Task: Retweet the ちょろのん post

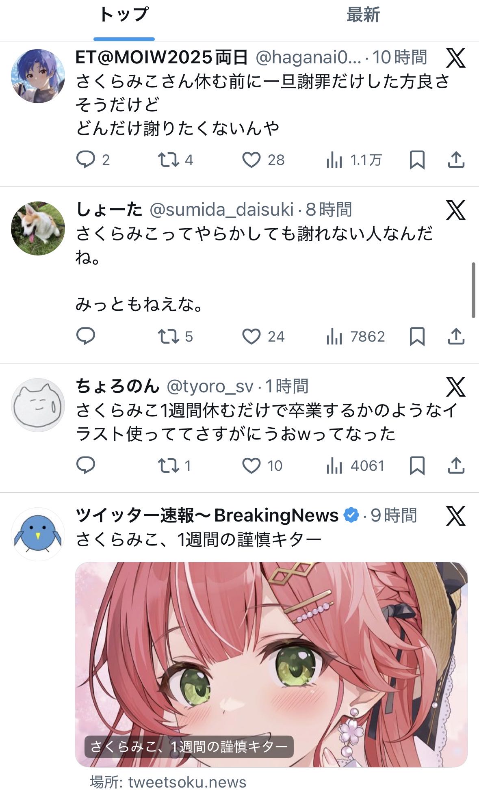Action: (x=168, y=465)
